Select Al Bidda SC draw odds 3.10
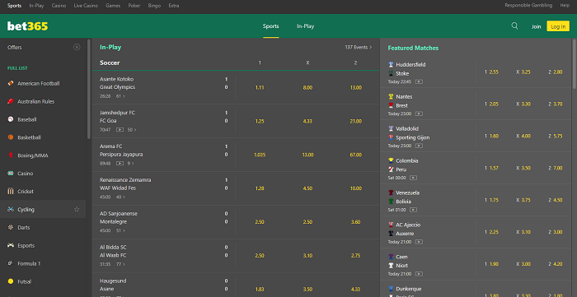Image resolution: width=577 pixels, height=297 pixels. coord(307,256)
